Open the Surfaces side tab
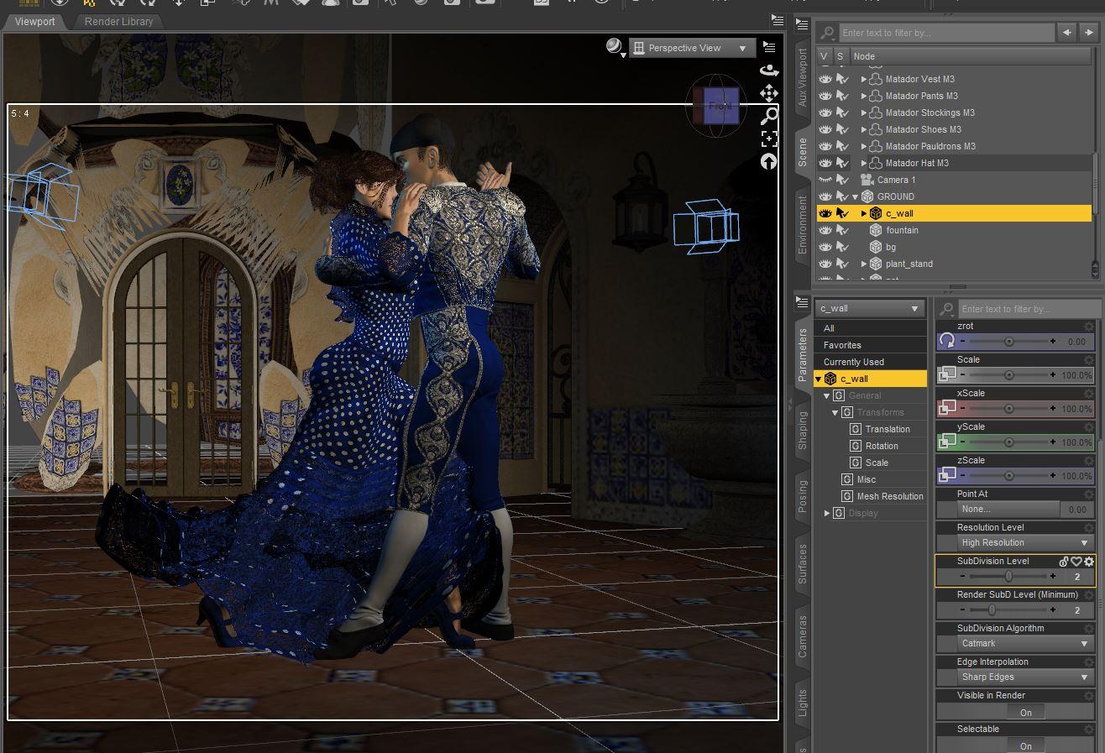1105x753 pixels. tap(803, 564)
